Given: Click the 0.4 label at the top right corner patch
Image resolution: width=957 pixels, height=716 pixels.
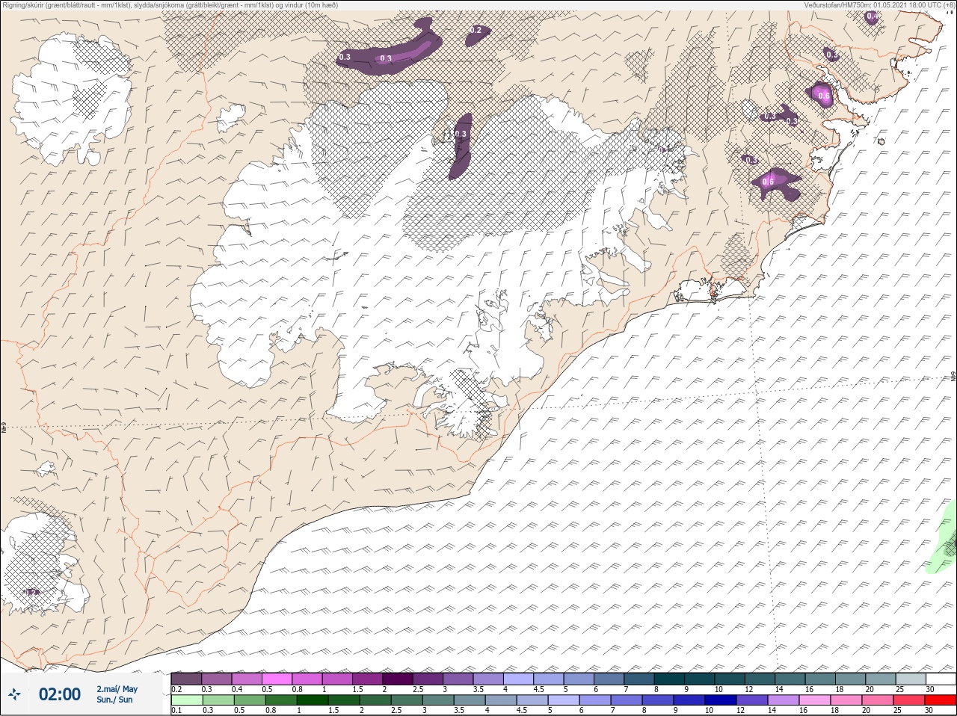Looking at the screenshot, I should [x=872, y=16].
